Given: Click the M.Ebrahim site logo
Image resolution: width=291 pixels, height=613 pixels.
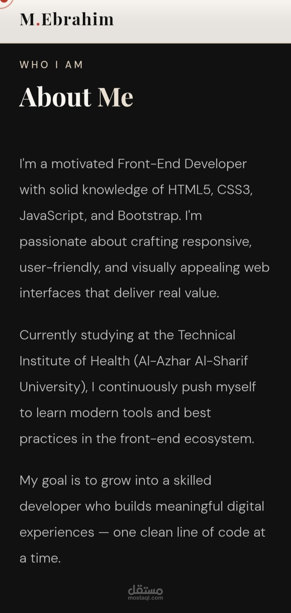Looking at the screenshot, I should (67, 19).
